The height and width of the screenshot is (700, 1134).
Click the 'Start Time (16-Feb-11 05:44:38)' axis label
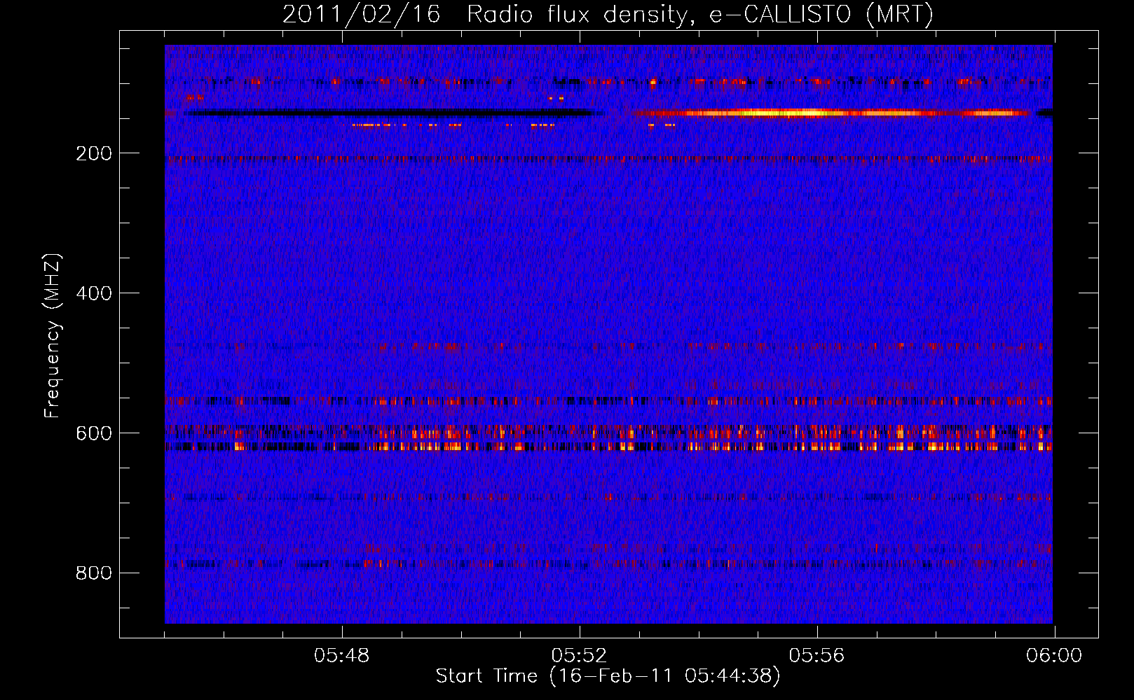(608, 676)
